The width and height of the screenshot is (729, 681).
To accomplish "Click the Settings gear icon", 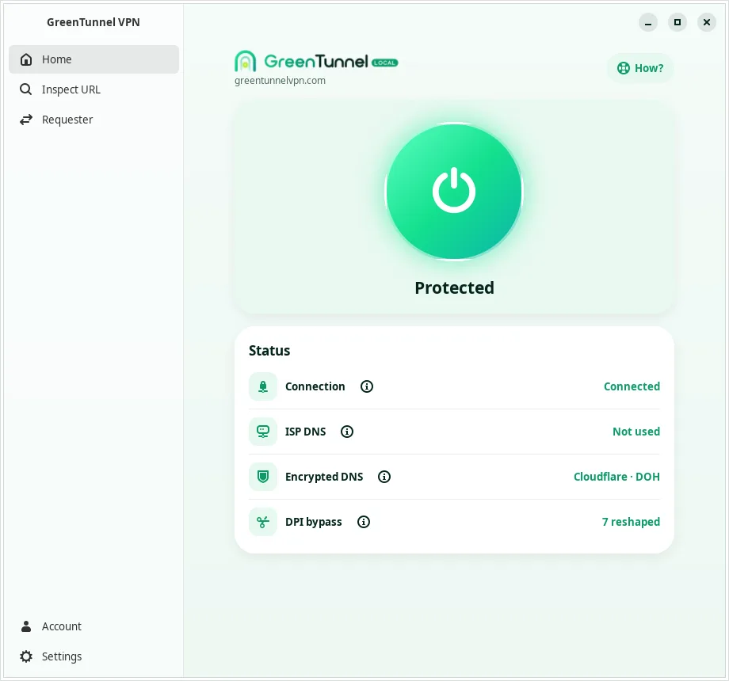I will click(x=26, y=656).
